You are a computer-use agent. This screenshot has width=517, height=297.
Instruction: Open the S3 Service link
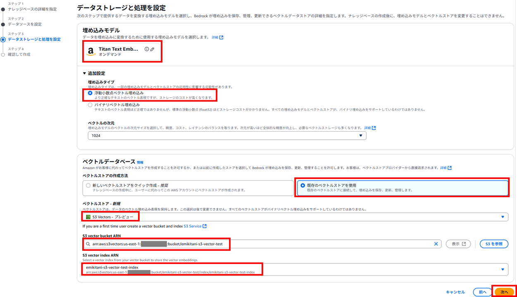click(x=195, y=226)
